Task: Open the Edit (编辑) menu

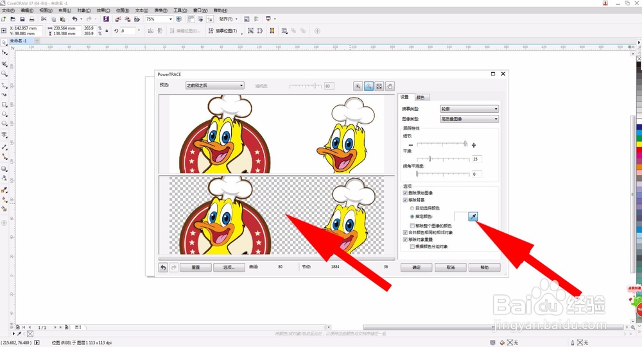Action: pos(27,10)
